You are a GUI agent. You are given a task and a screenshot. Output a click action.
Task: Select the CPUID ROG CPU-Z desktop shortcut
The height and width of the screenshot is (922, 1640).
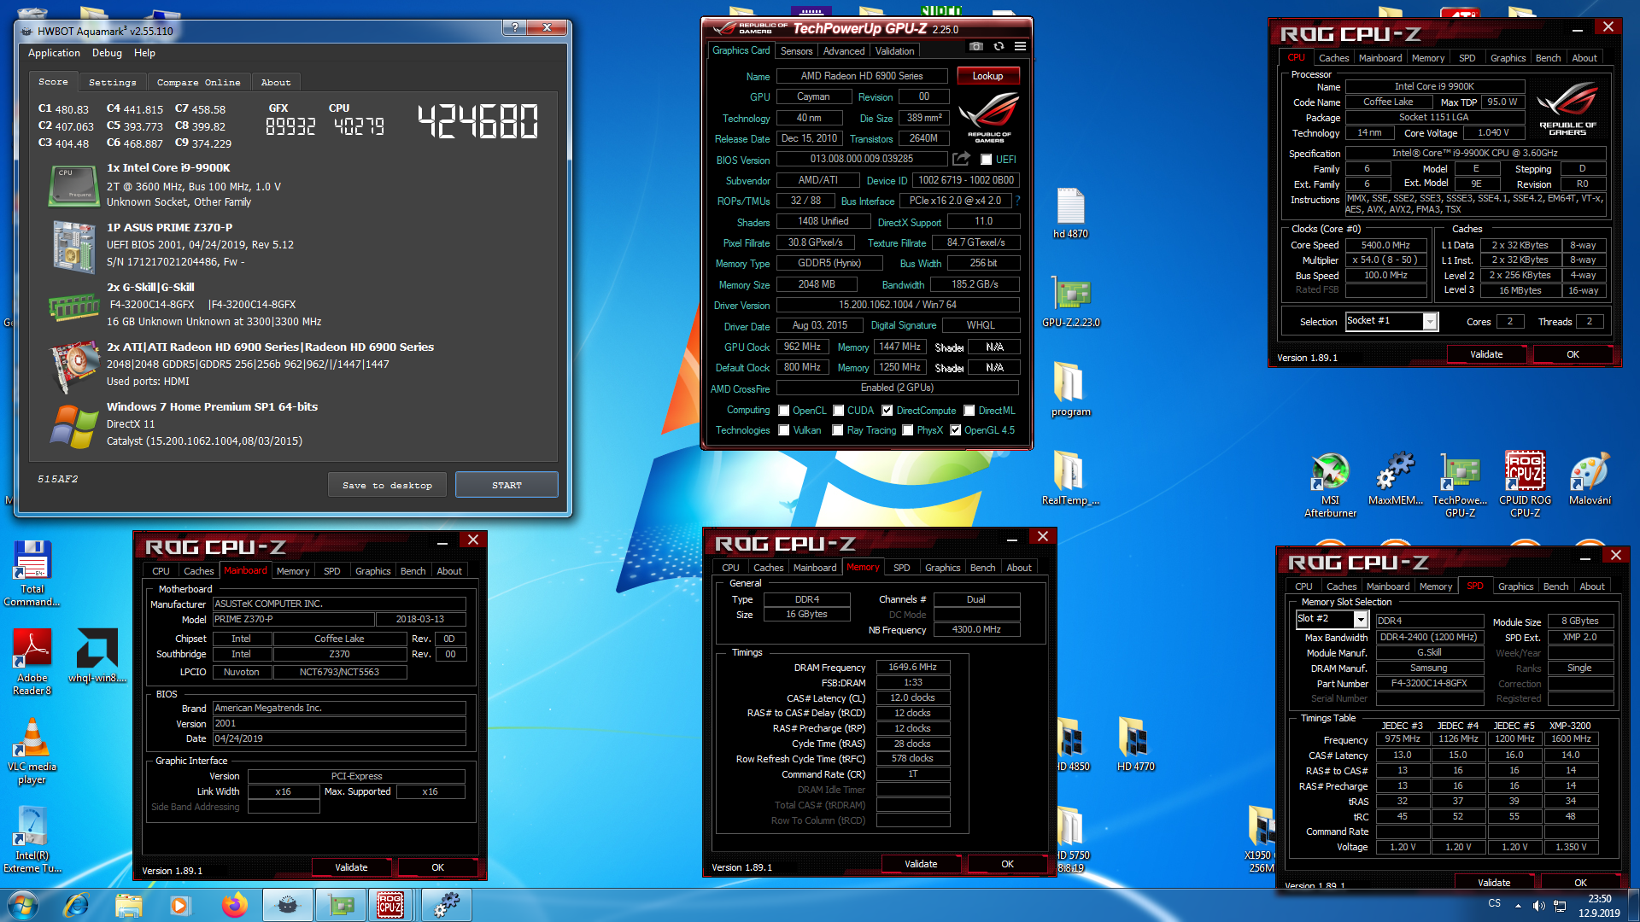point(1525,484)
